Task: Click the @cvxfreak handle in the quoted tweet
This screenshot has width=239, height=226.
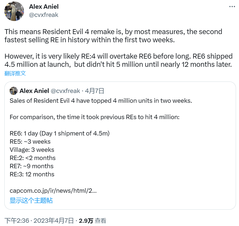Action: click(x=65, y=91)
